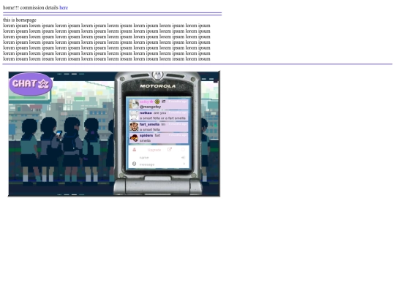Viewport: 395px width, 296px height.
Task: Open fart_smella's avatar in the chat
Action: click(x=134, y=126)
